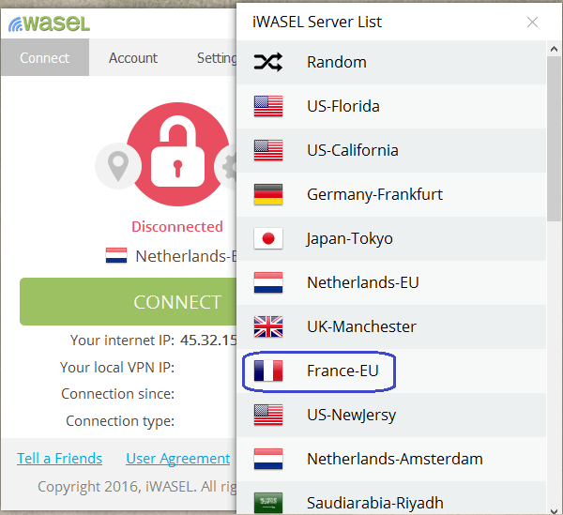The height and width of the screenshot is (515, 563).
Task: Open the Account tab
Action: (133, 58)
